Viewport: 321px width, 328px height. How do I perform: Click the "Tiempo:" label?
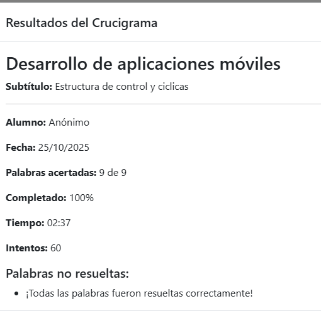[25, 223]
